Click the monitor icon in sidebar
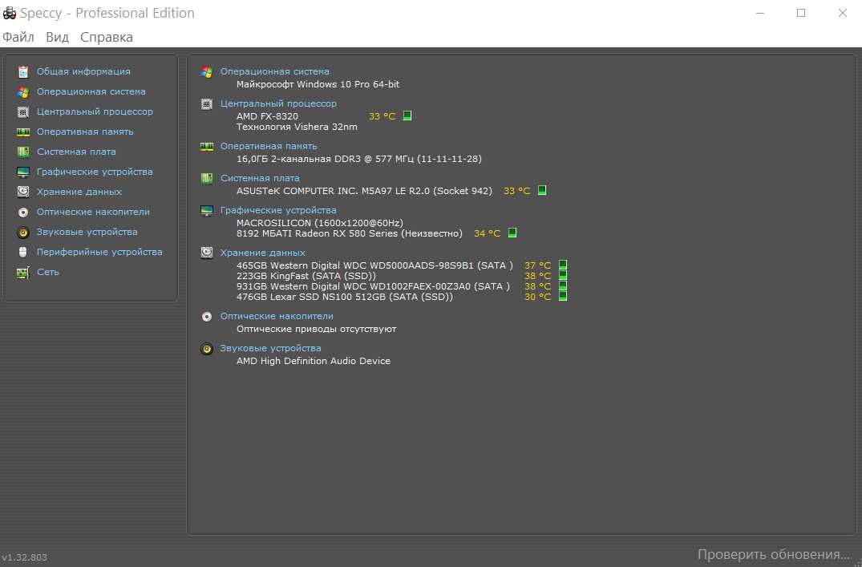The height and width of the screenshot is (567, 862). 23,172
